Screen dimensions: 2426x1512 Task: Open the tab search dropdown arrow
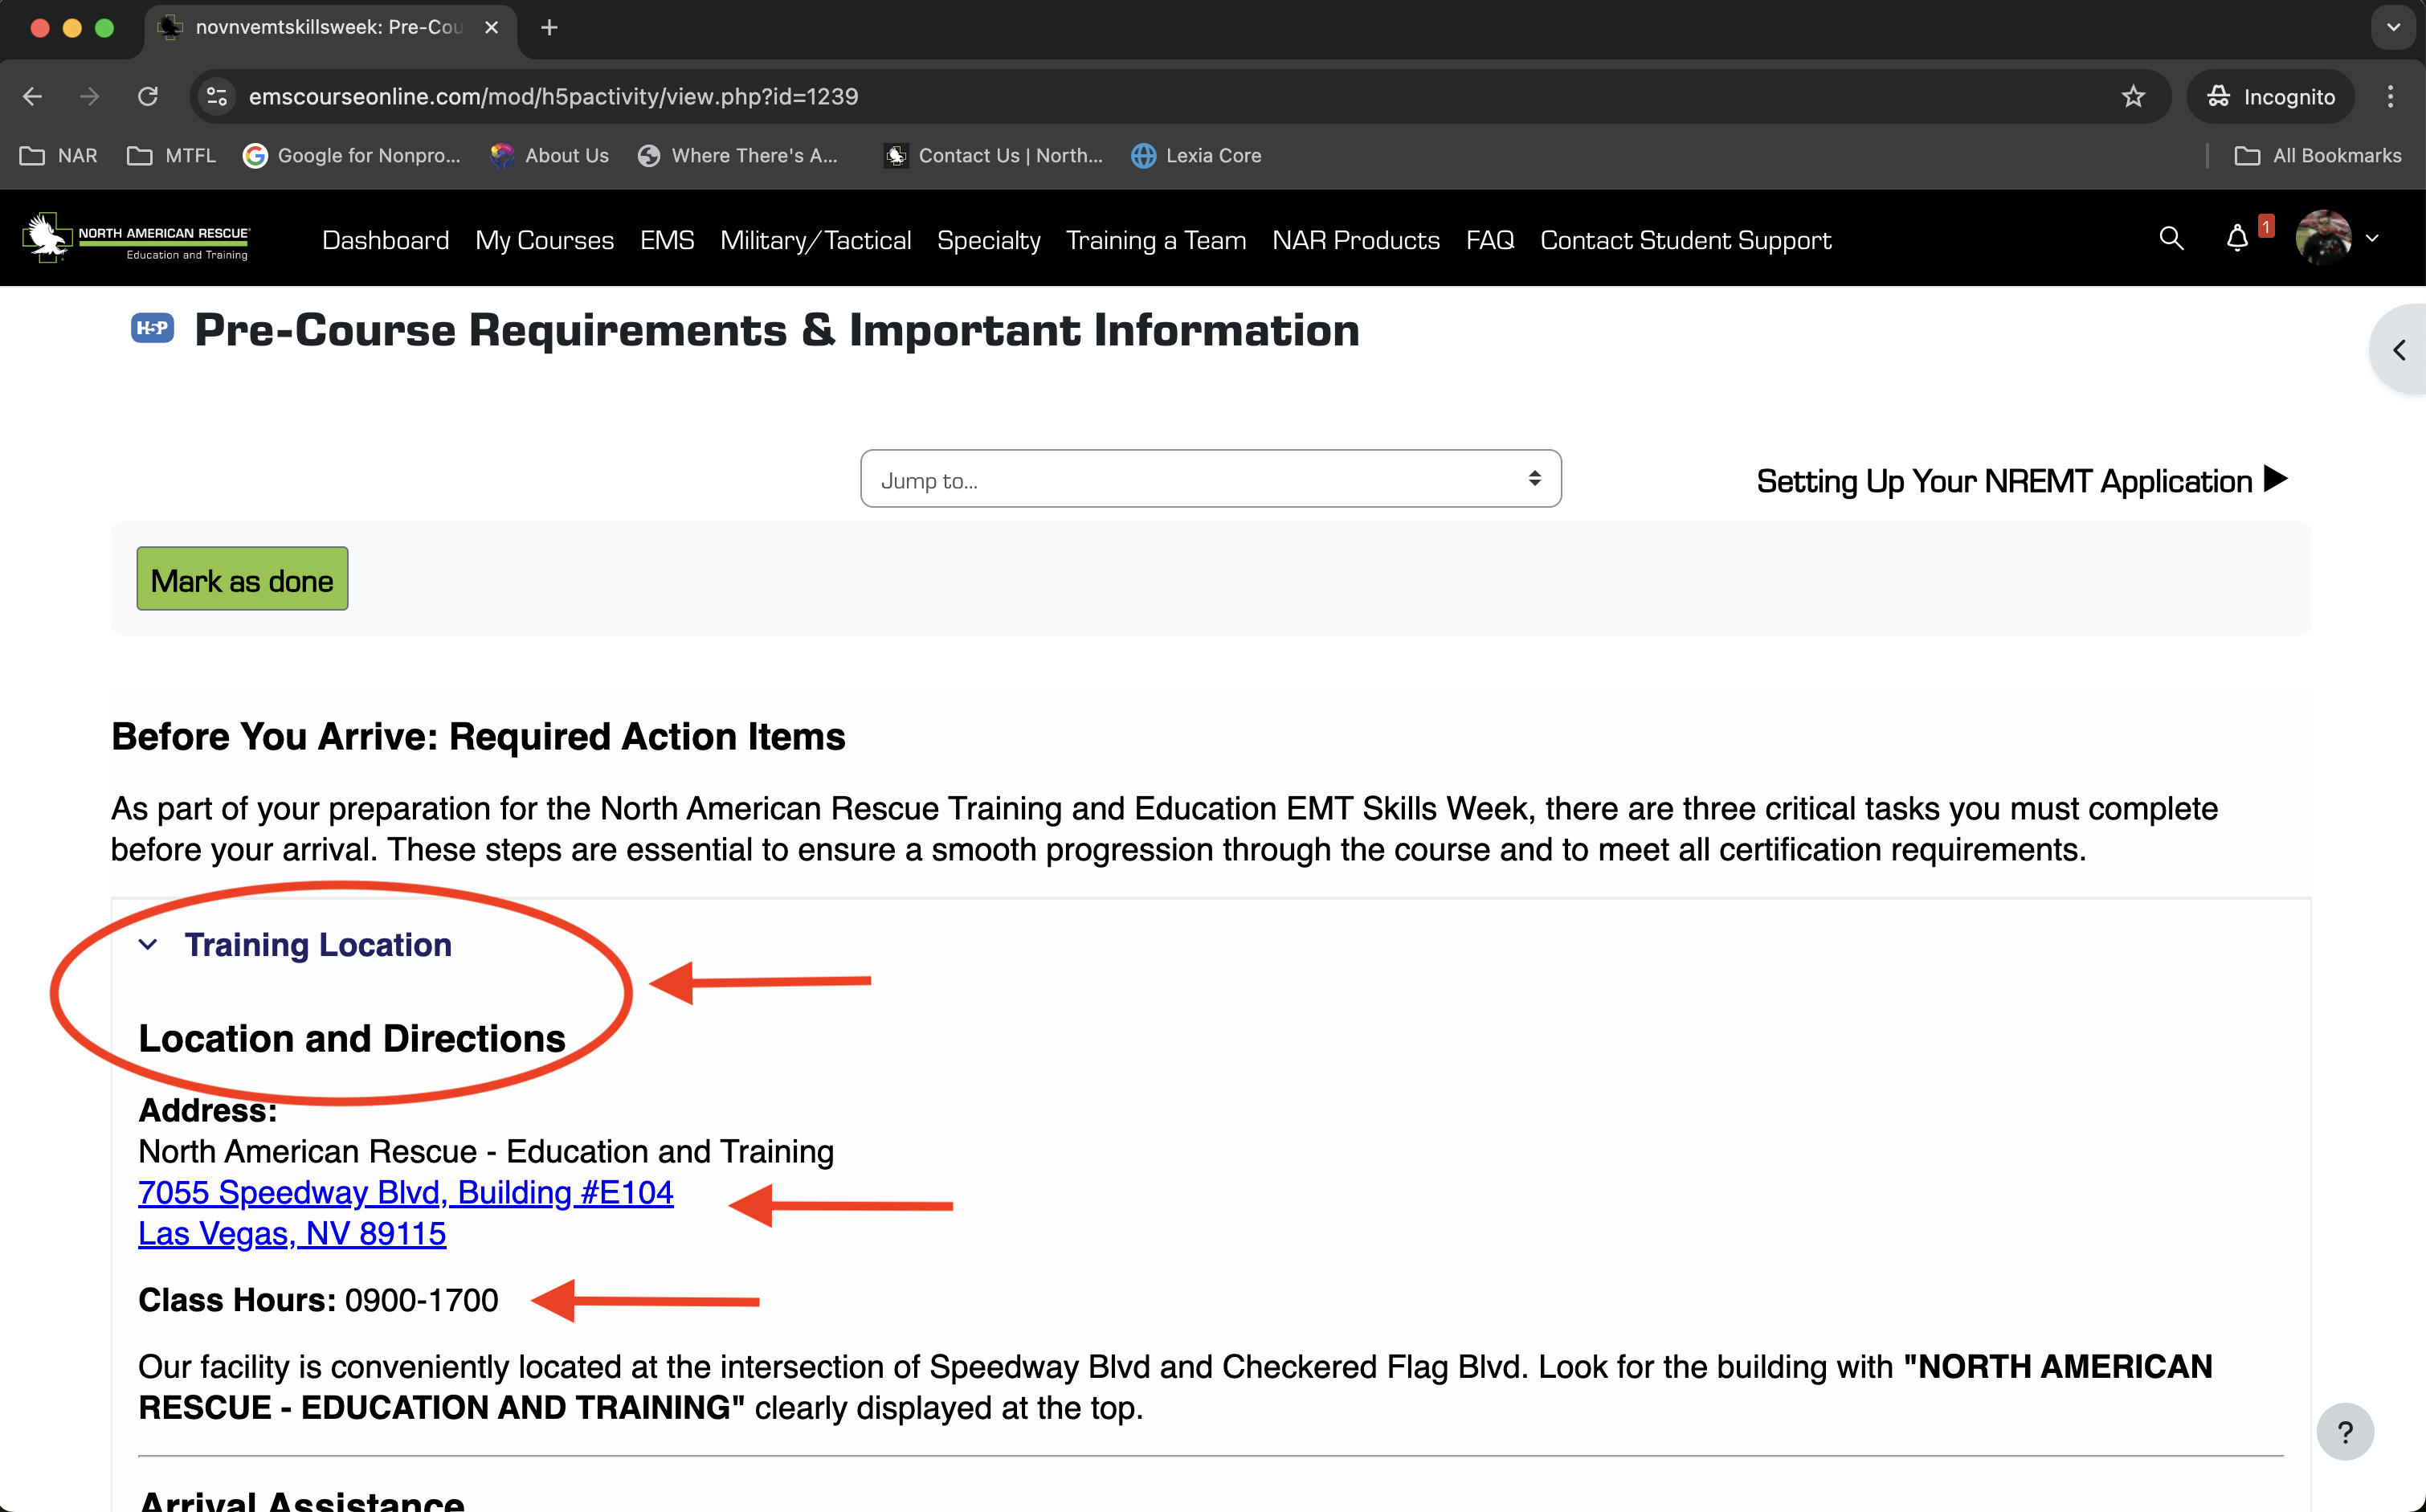[x=2393, y=28]
